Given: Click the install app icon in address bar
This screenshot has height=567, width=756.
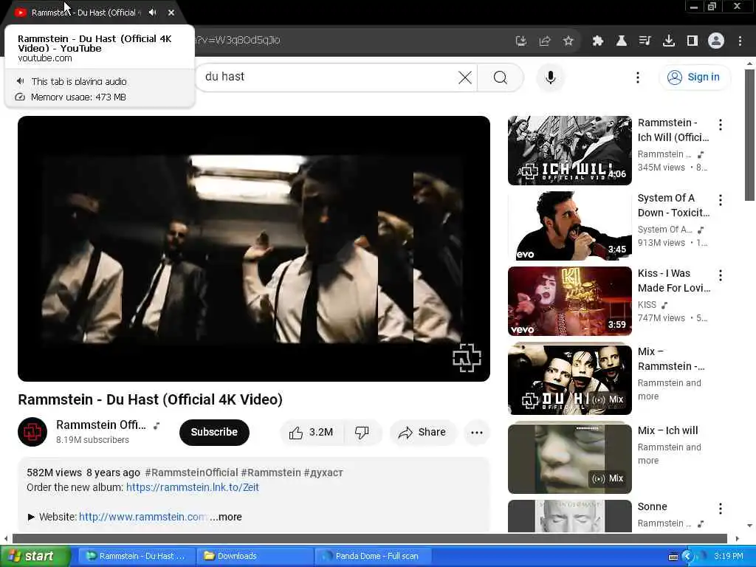Looking at the screenshot, I should click(x=521, y=41).
